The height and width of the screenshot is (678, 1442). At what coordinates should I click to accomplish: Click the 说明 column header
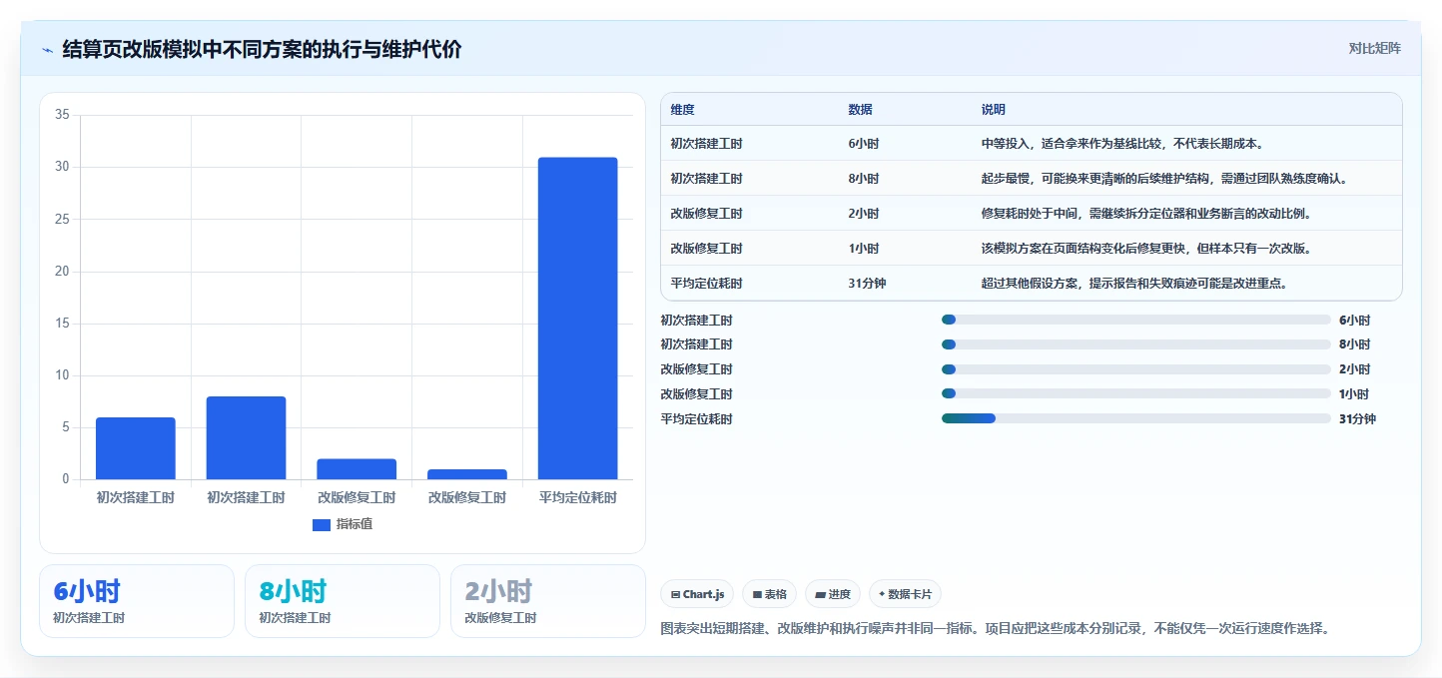[x=994, y=110]
